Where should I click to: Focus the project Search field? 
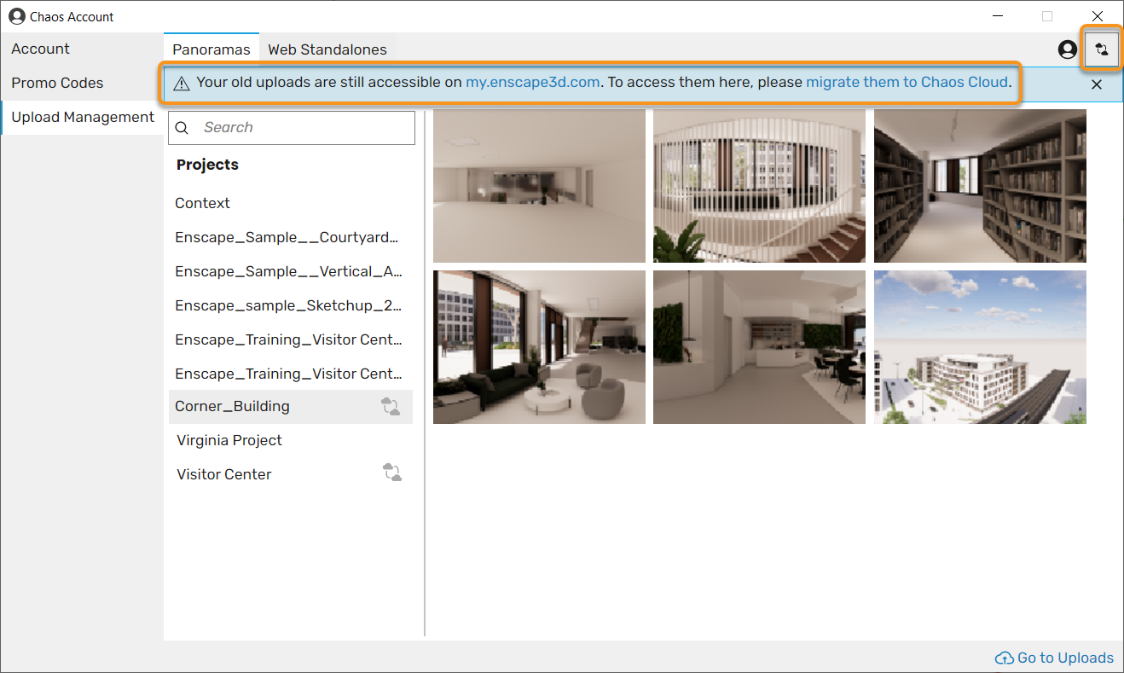292,128
